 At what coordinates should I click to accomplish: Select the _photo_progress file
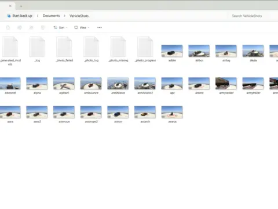tap(145, 49)
